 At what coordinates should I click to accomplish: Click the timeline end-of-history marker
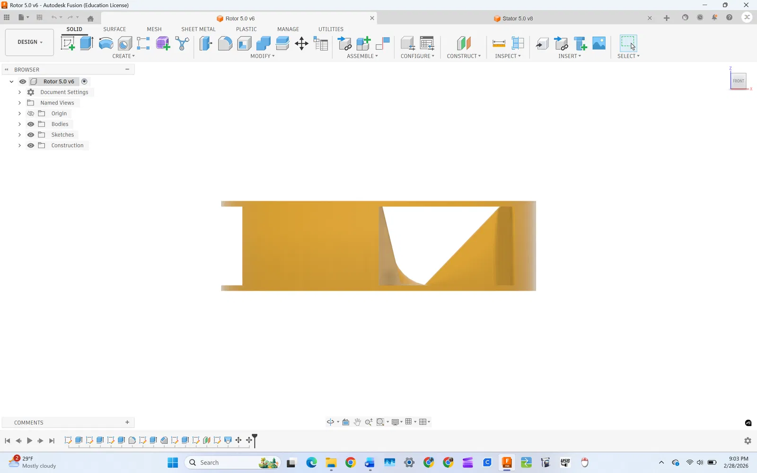coord(255,440)
